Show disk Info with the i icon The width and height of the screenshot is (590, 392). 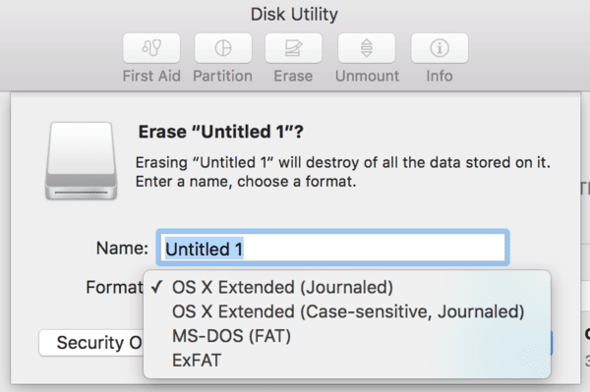tap(440, 48)
